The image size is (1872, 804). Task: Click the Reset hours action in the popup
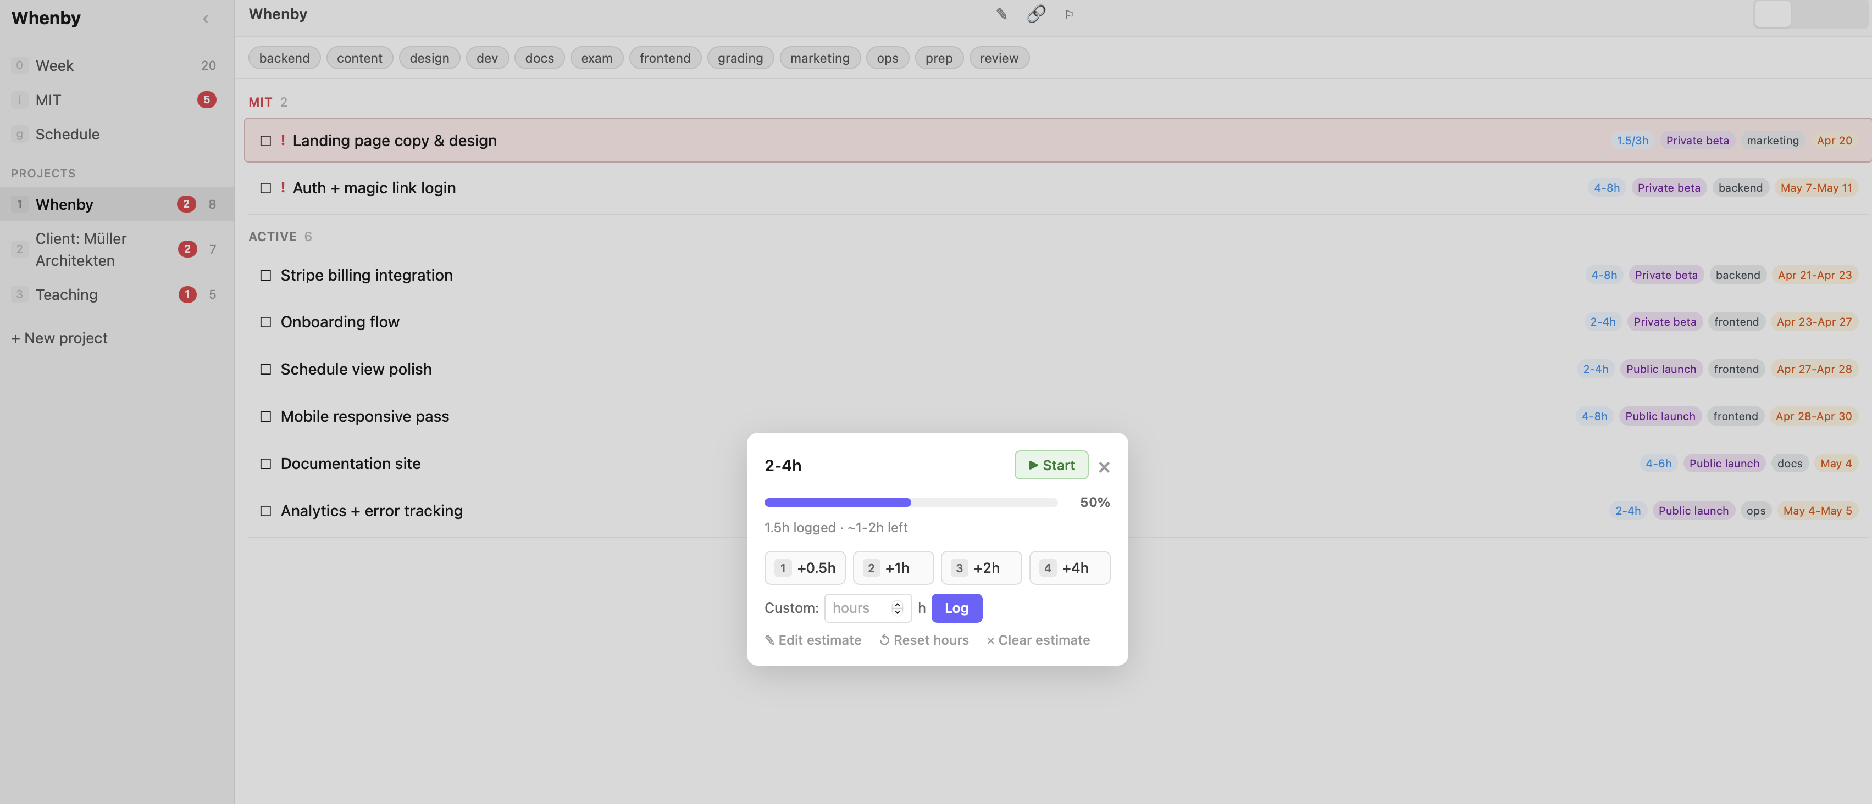[924, 640]
